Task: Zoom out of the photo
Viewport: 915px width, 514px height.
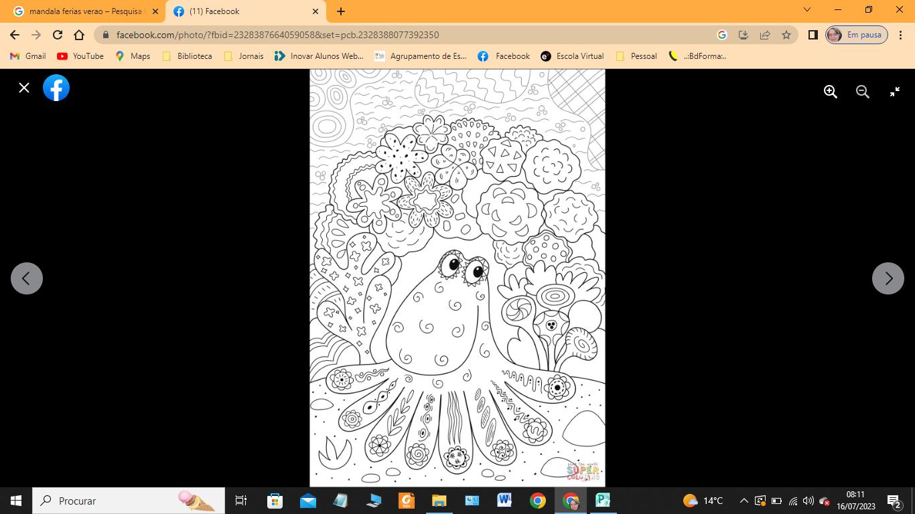Action: click(x=863, y=92)
